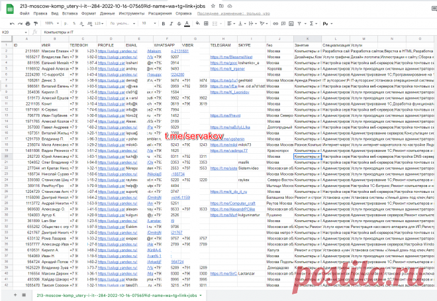The image size is (437, 301).
Task: Open the Правка menu
Action: 40,13
